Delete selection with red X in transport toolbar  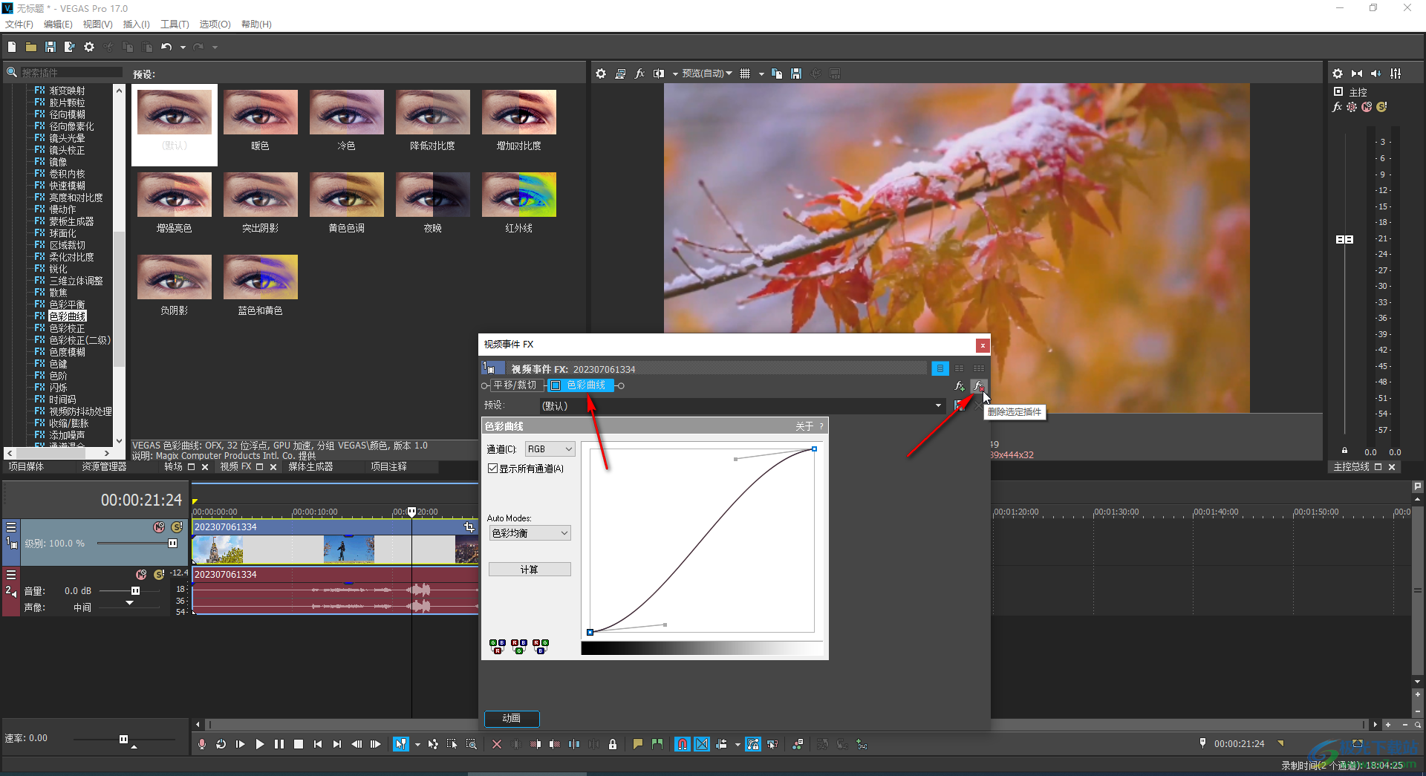click(x=497, y=744)
